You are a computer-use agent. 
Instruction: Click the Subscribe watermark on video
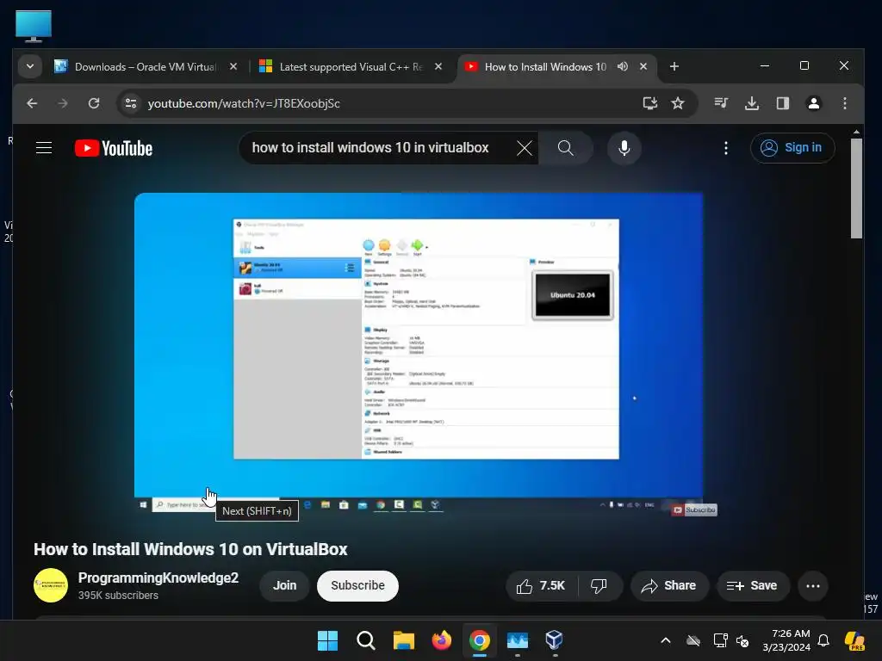click(694, 510)
